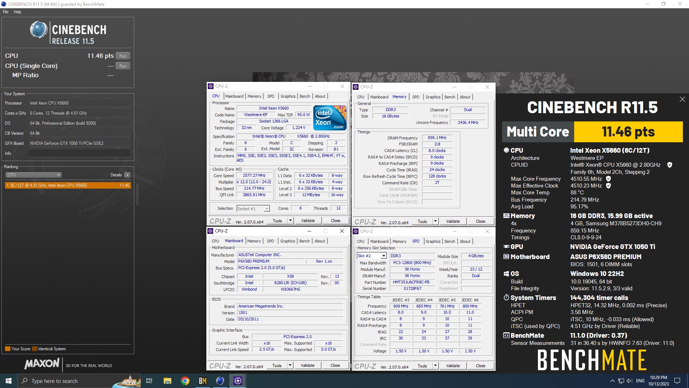Click the Core Speed value 2577.27 MHz
Image resolution: width=689 pixels, height=388 pixels.
coord(254,176)
